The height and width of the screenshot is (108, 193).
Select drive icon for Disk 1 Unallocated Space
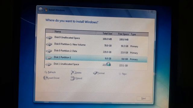[x=49, y=64]
